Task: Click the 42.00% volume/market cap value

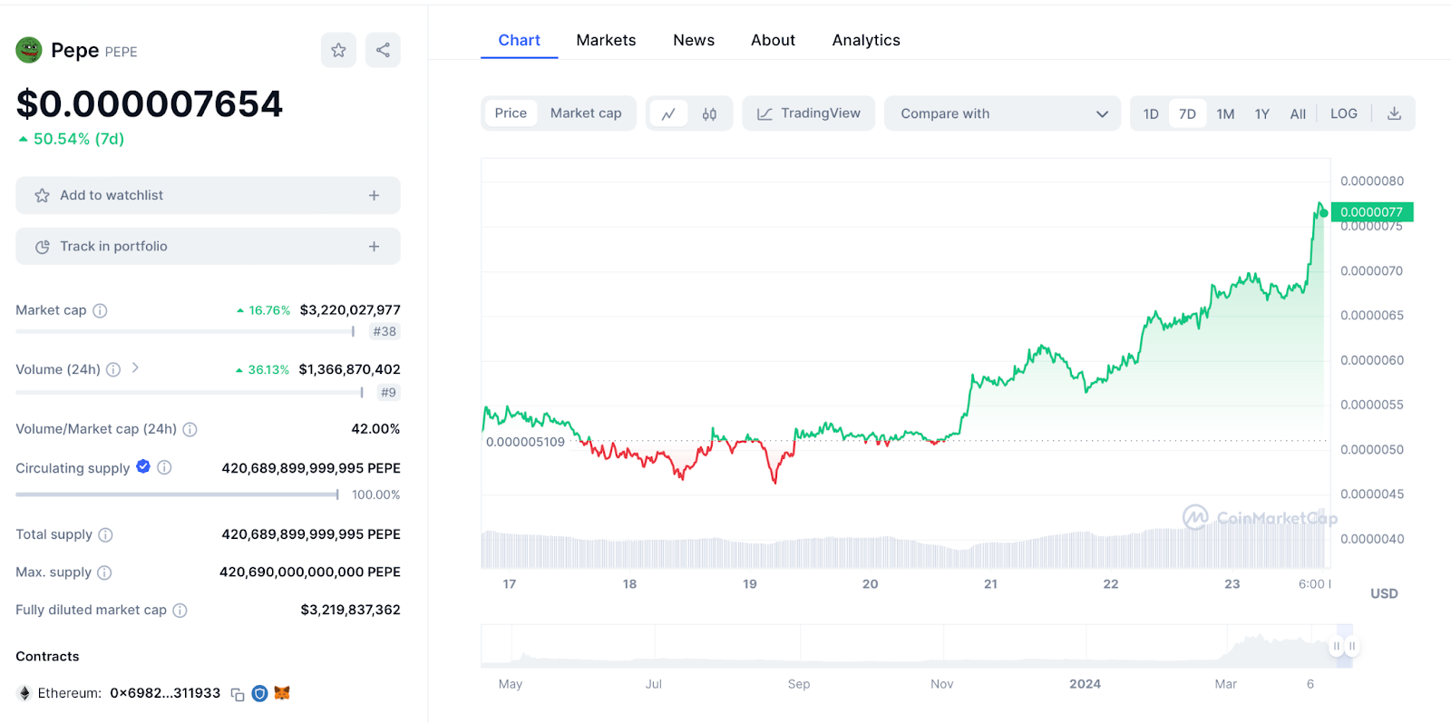Action: tap(375, 429)
